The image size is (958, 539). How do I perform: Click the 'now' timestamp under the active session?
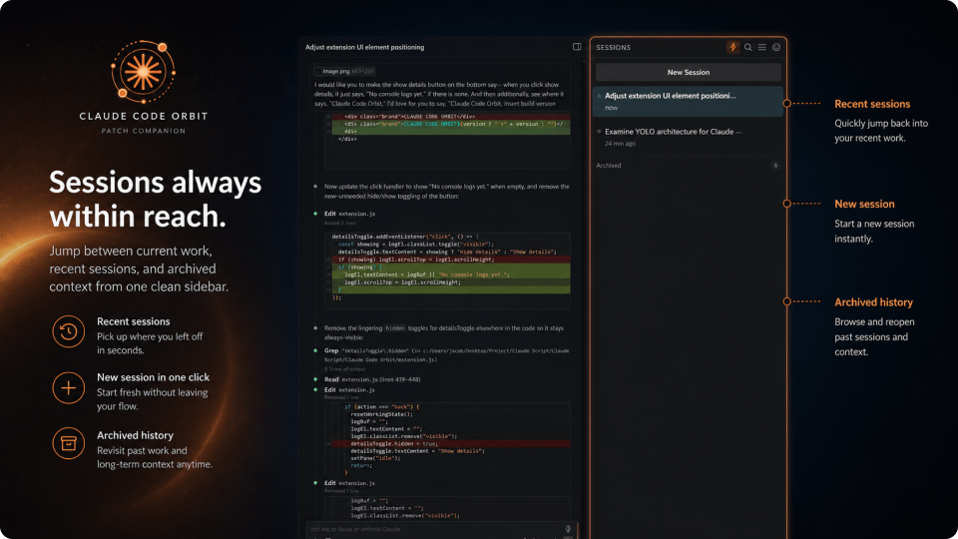(611, 108)
